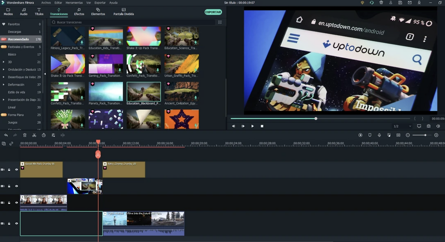
Task: Select the Forma Plana category
Action: 21,115
